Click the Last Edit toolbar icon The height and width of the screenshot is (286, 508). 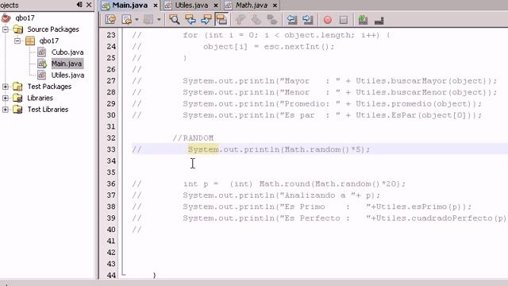[110, 19]
